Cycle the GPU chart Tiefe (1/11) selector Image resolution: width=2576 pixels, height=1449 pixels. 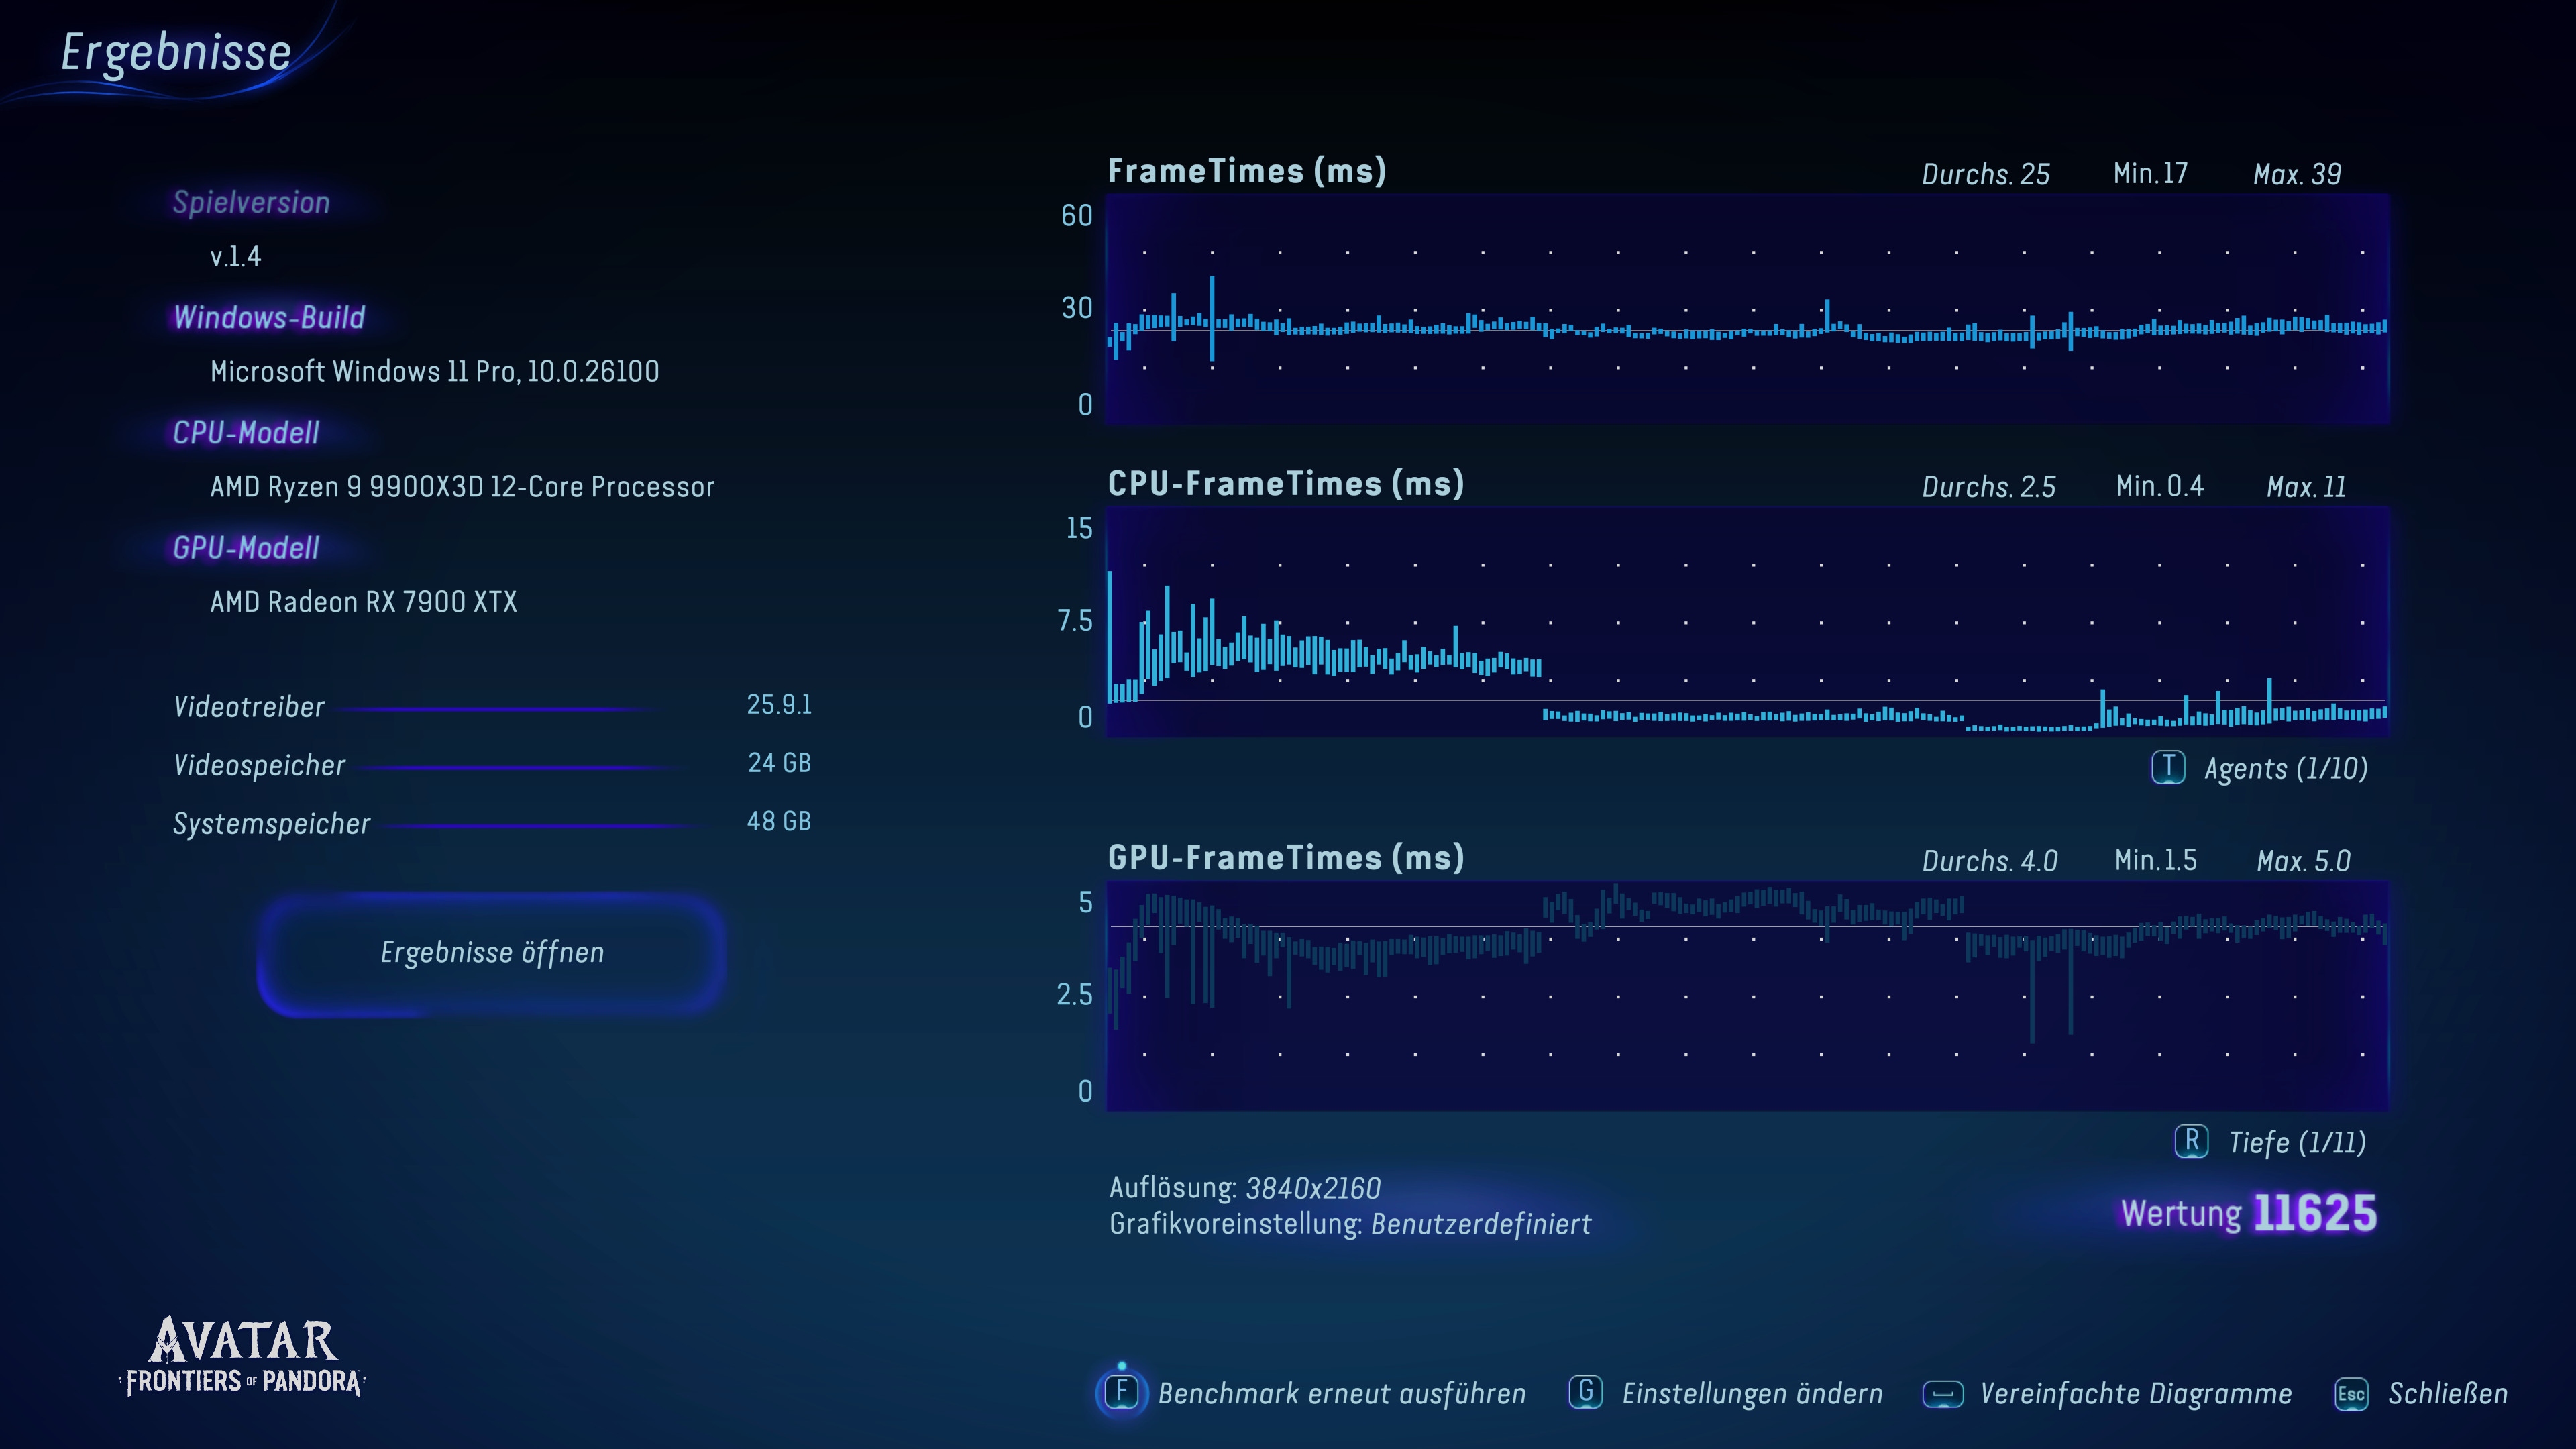2296,1142
